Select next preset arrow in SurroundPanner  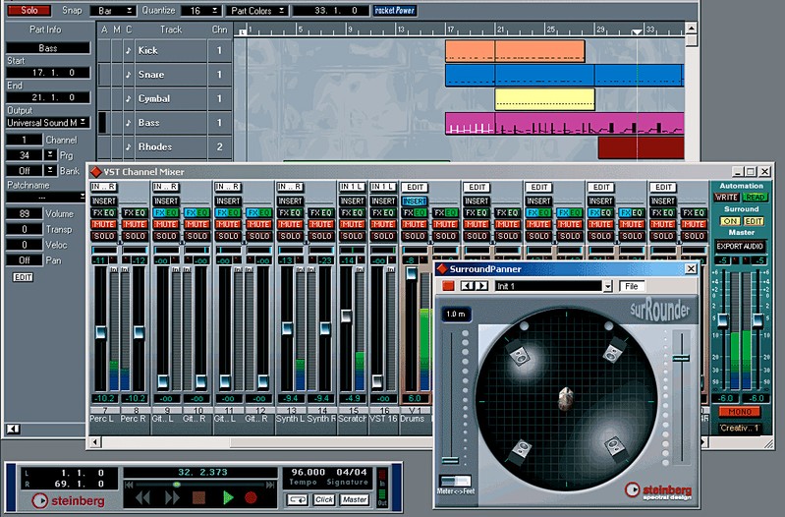(481, 286)
